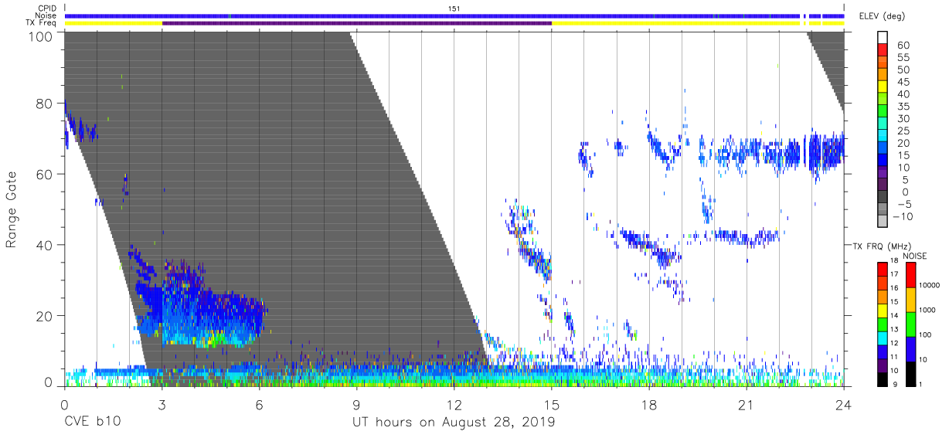This screenshot has height=438, width=949.
Task: Select the red swatch in TX FRQ bar
Action: 883,270
